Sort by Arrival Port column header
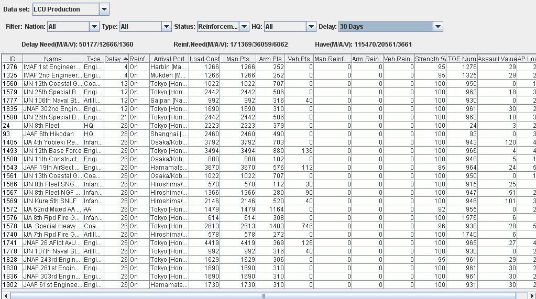Image resolution: width=536 pixels, height=299 pixels. click(x=169, y=59)
